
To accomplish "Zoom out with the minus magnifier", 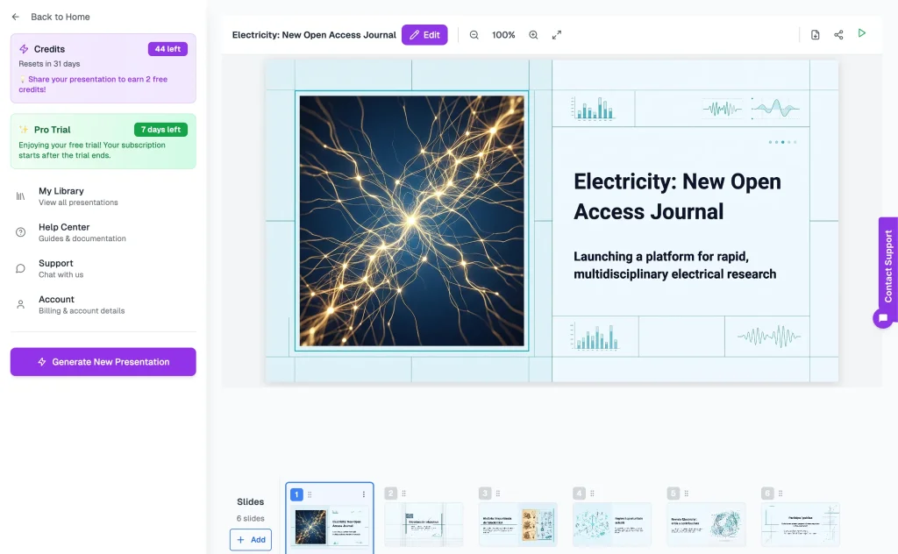I will click(x=474, y=35).
